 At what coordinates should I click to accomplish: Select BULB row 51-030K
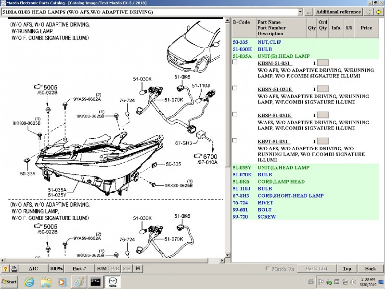pos(306,49)
